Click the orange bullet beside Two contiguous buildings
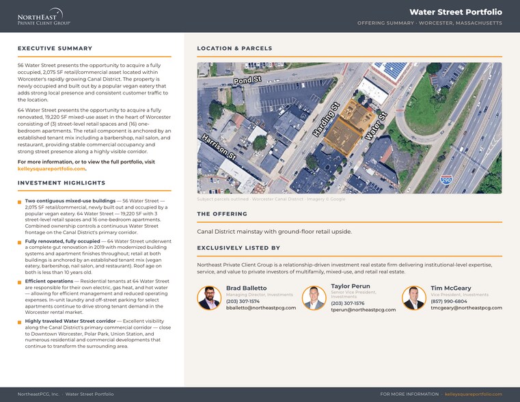Viewport: 520px width, 402px height. pyautogui.click(x=20, y=202)
